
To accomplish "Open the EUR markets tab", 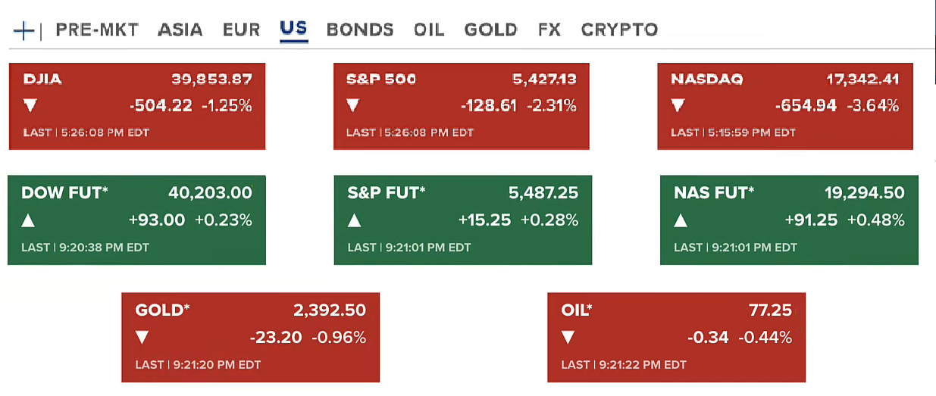I will tap(242, 30).
